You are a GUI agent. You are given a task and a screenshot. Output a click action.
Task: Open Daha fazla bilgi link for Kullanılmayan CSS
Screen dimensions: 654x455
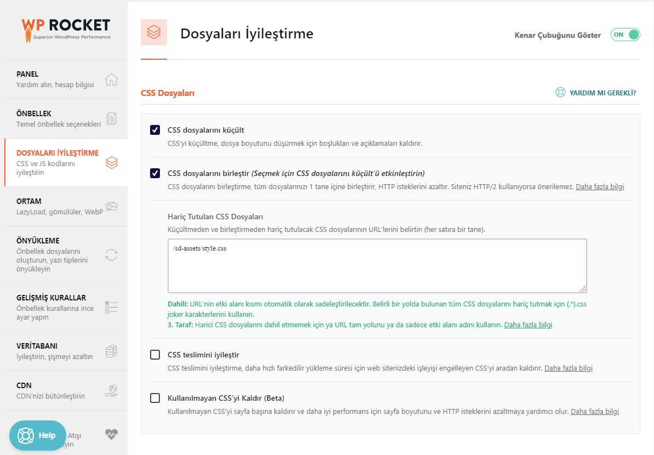click(x=595, y=412)
